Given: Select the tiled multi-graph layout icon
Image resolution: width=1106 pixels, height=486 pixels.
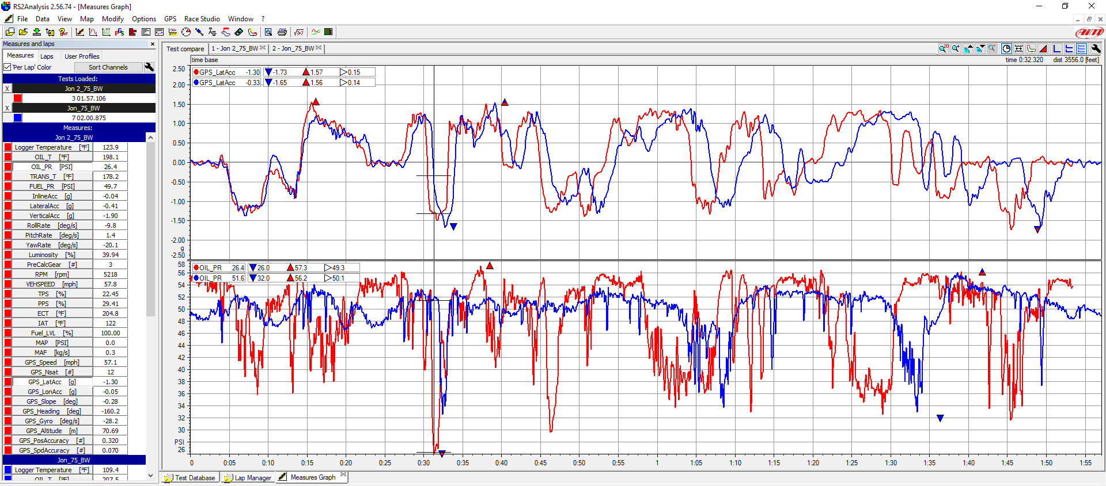Looking at the screenshot, I should (1081, 49).
